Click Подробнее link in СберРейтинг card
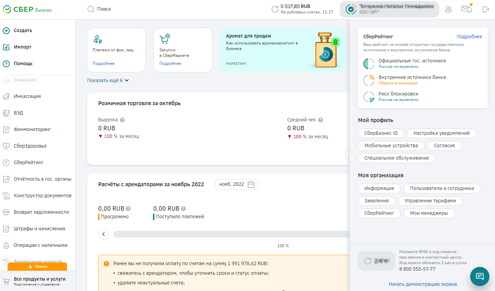 [469, 37]
